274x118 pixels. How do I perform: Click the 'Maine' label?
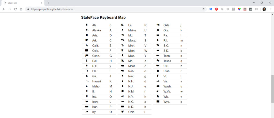pos(132,30)
